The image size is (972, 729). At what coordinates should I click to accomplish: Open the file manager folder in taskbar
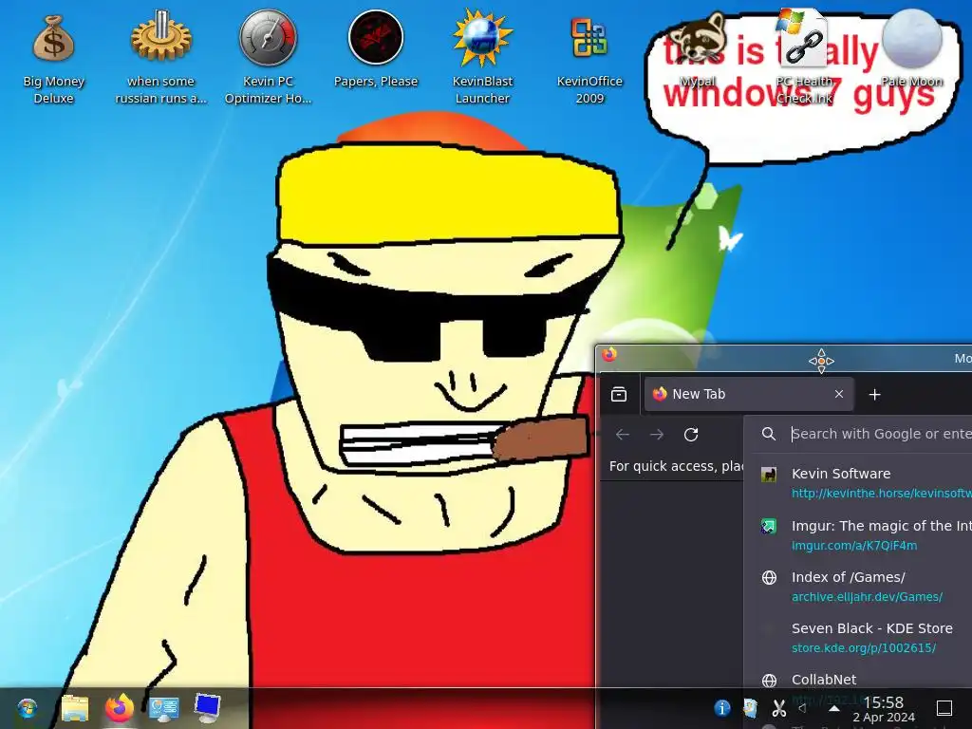pyautogui.click(x=75, y=708)
